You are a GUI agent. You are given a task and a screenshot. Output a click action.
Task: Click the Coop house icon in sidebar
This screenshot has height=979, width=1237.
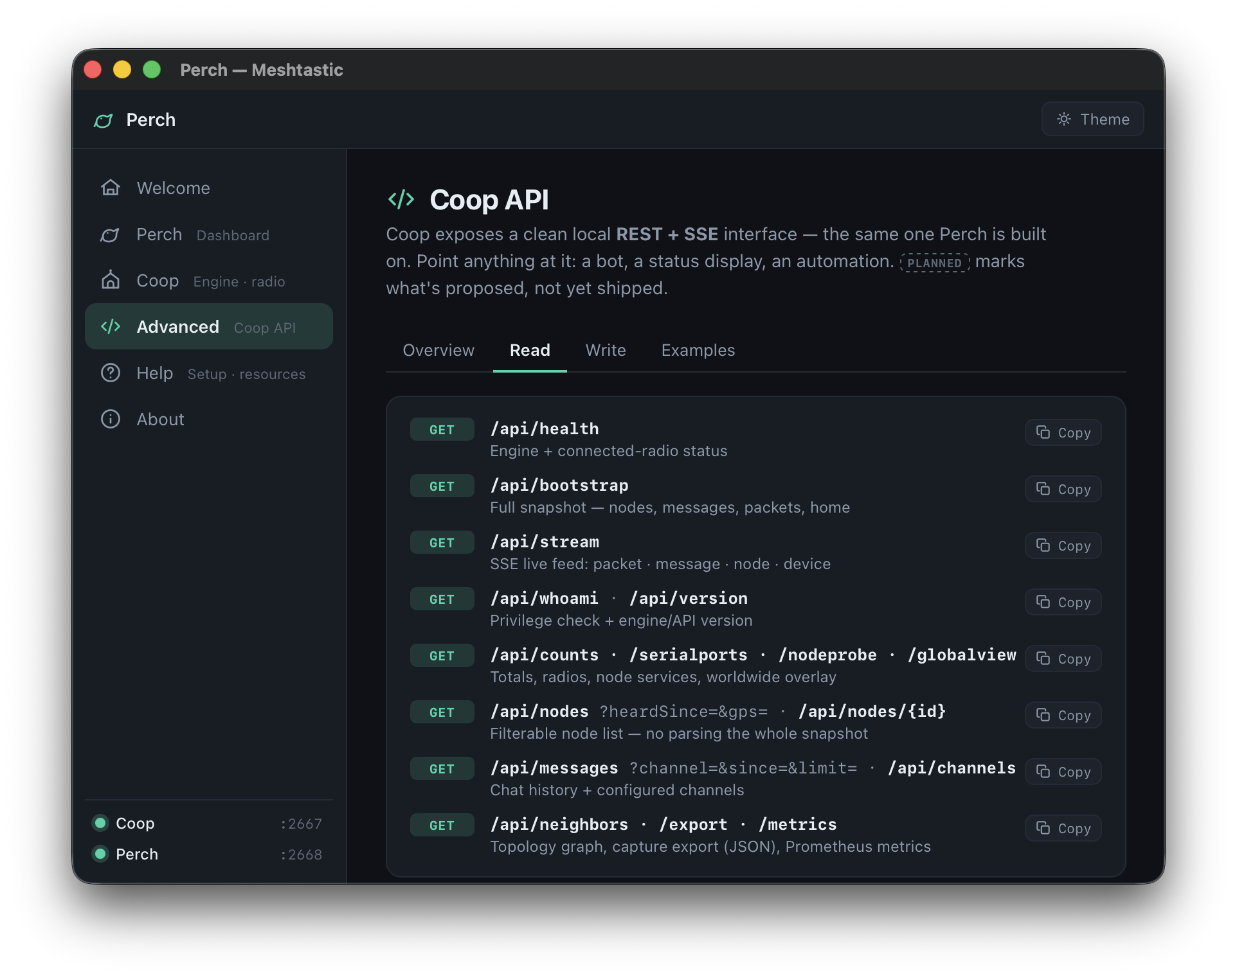point(111,280)
